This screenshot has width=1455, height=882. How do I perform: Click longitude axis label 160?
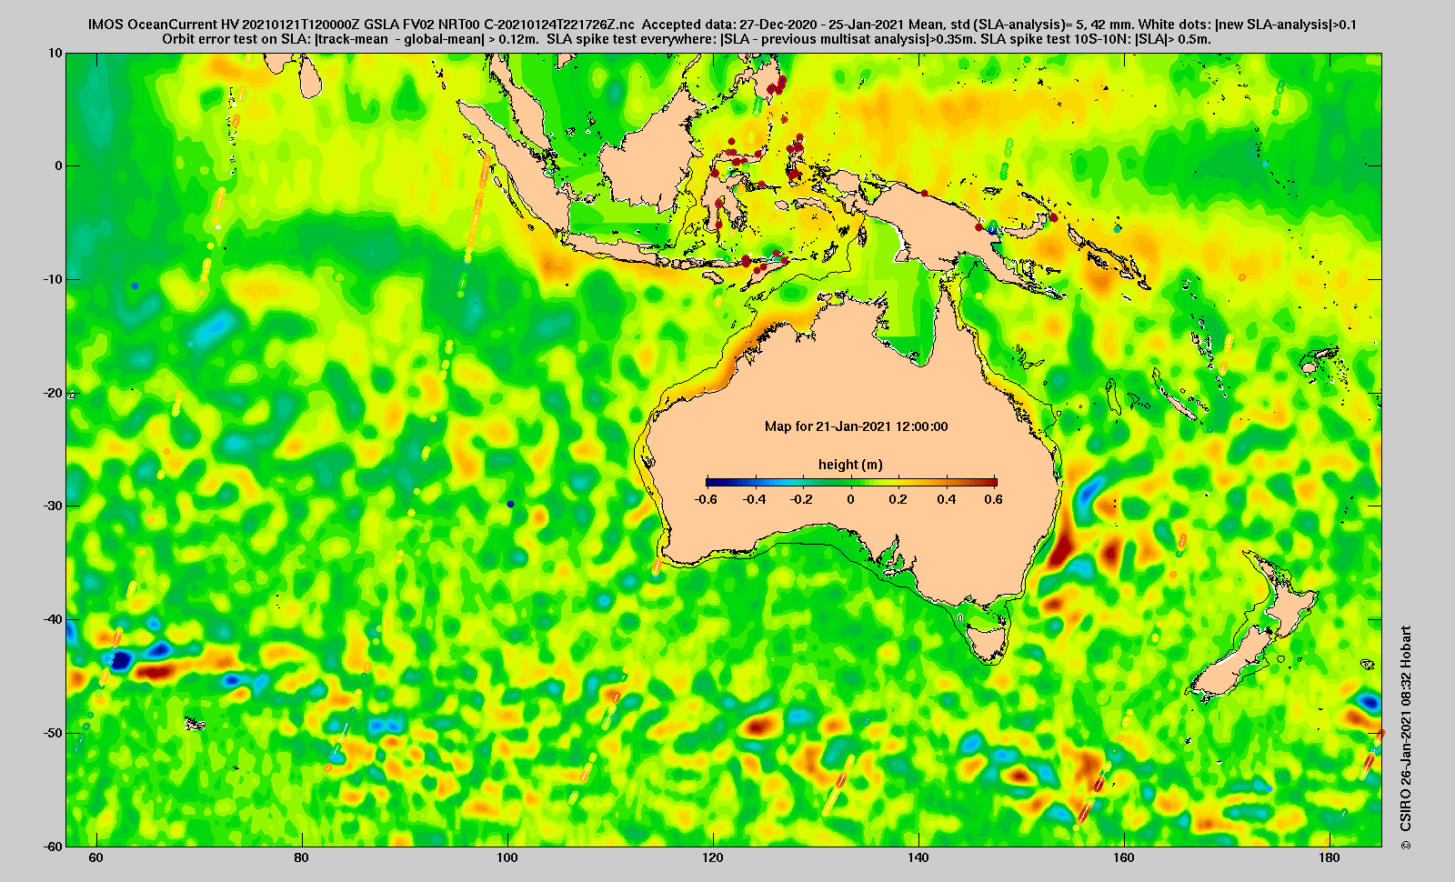click(x=1123, y=858)
